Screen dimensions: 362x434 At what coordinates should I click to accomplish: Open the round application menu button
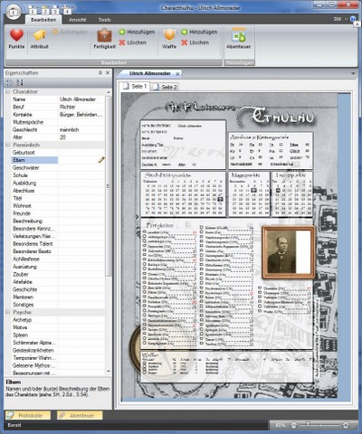[x=14, y=13]
